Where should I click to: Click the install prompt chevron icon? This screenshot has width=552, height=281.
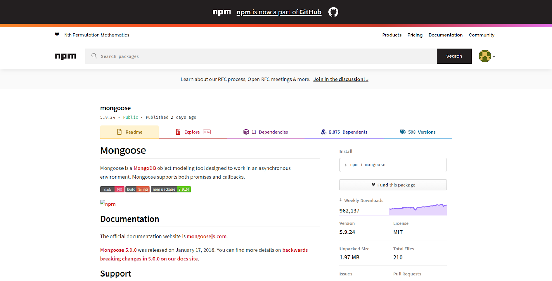pyautogui.click(x=345, y=165)
